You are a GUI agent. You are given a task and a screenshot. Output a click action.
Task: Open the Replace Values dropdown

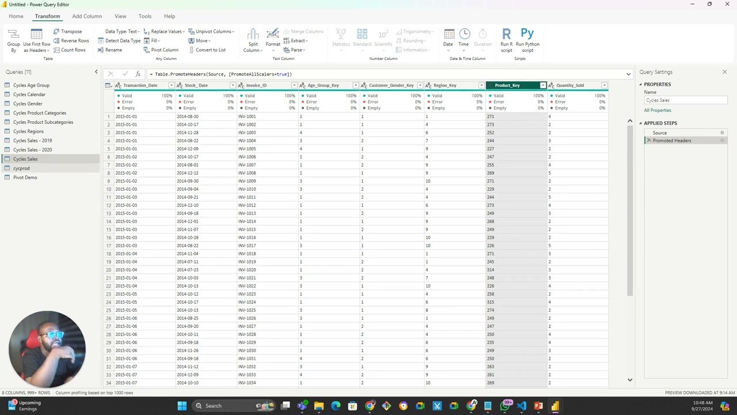[x=164, y=32]
